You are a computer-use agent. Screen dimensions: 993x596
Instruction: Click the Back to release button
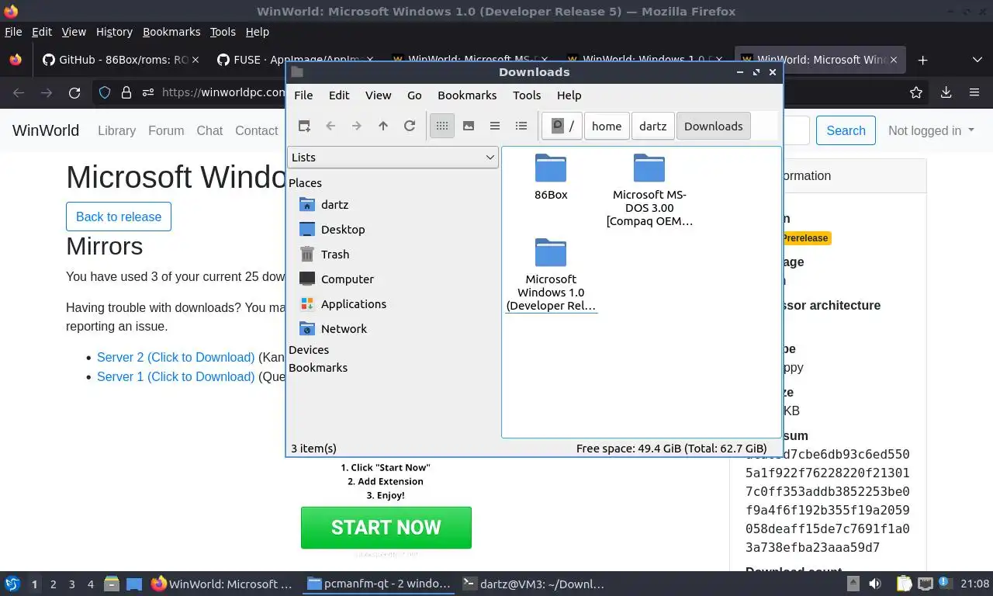coord(119,217)
